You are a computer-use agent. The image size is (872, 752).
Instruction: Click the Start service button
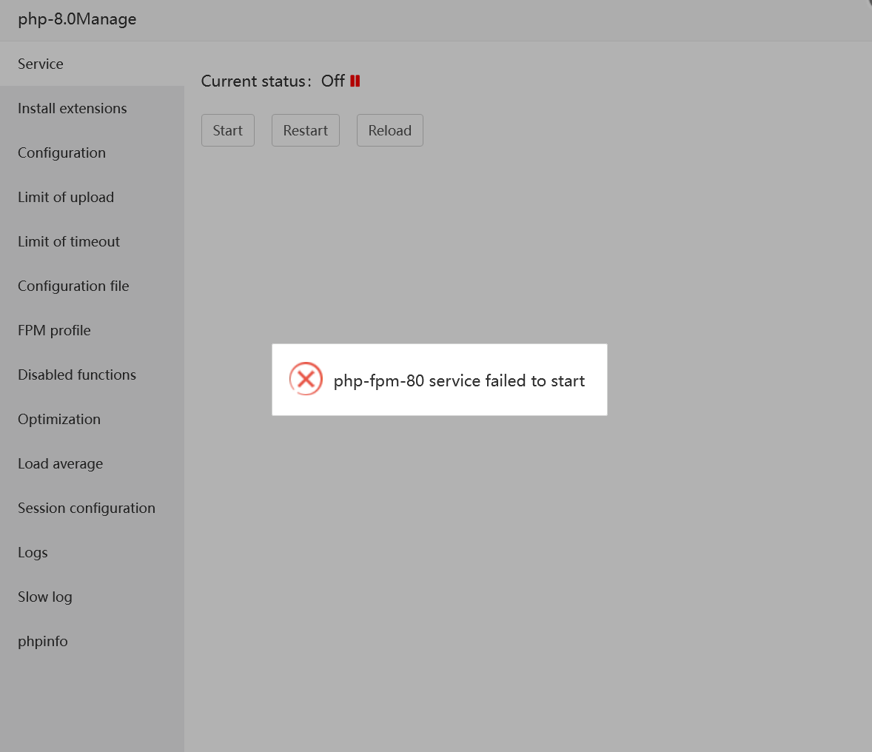[x=228, y=131]
